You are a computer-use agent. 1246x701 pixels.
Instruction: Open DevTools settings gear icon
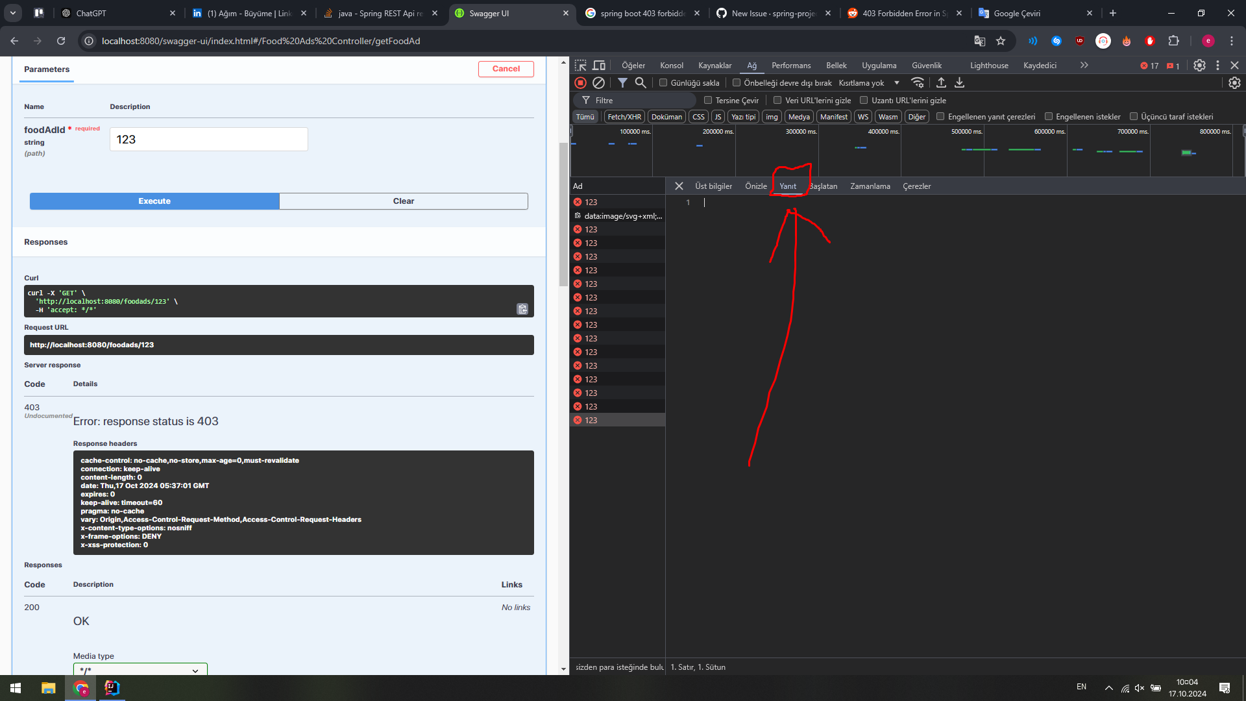1199,65
